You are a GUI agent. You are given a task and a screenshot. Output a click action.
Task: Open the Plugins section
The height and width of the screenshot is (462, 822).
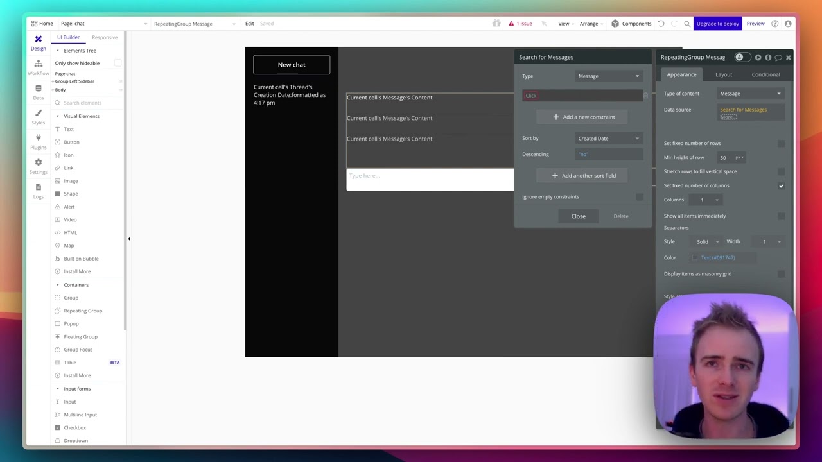click(38, 142)
